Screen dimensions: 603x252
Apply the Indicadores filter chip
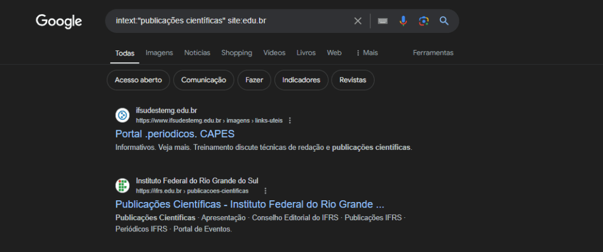point(301,80)
